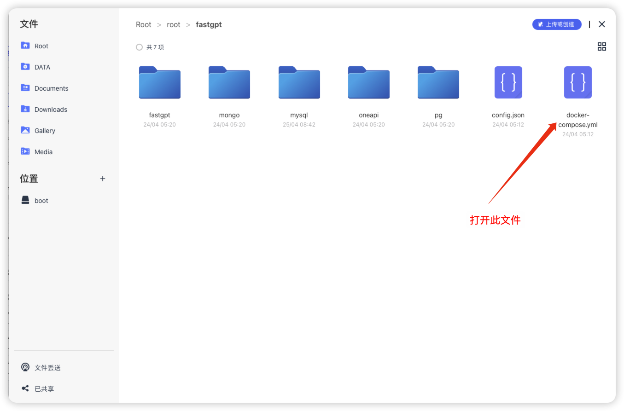The width and height of the screenshot is (624, 411).
Task: Click the pg folder name label
Action: [x=438, y=115]
